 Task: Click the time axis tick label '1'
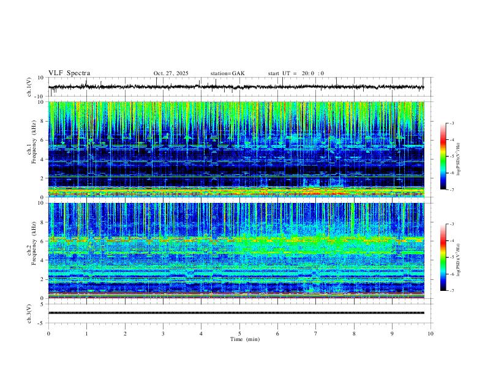[x=86, y=334]
